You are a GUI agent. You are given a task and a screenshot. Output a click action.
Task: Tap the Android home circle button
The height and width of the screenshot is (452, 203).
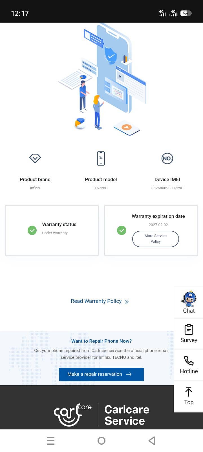(101, 441)
